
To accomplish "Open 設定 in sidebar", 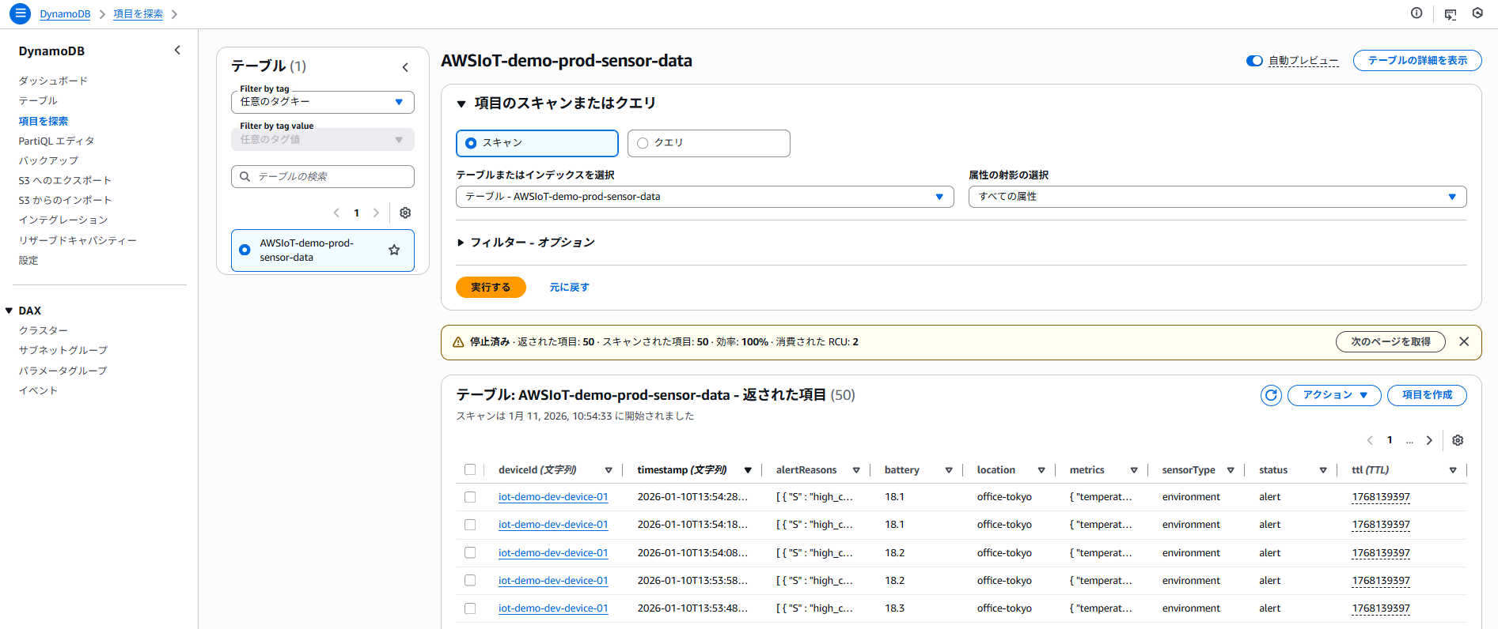I will pos(28,260).
